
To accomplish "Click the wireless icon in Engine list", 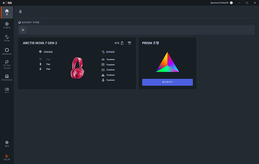I will [40, 59].
